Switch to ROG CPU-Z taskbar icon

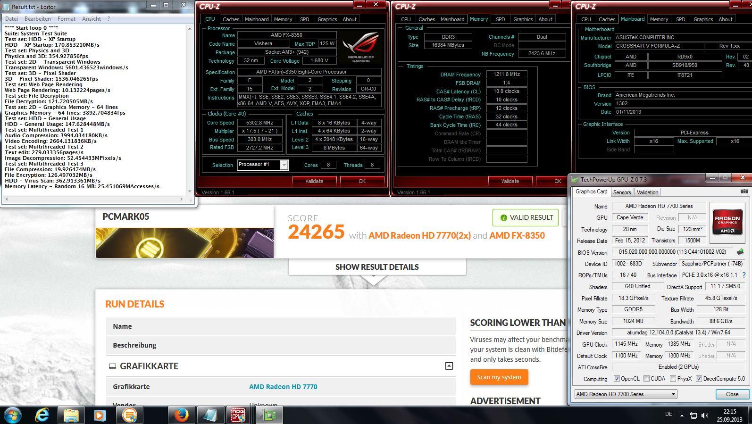239,415
